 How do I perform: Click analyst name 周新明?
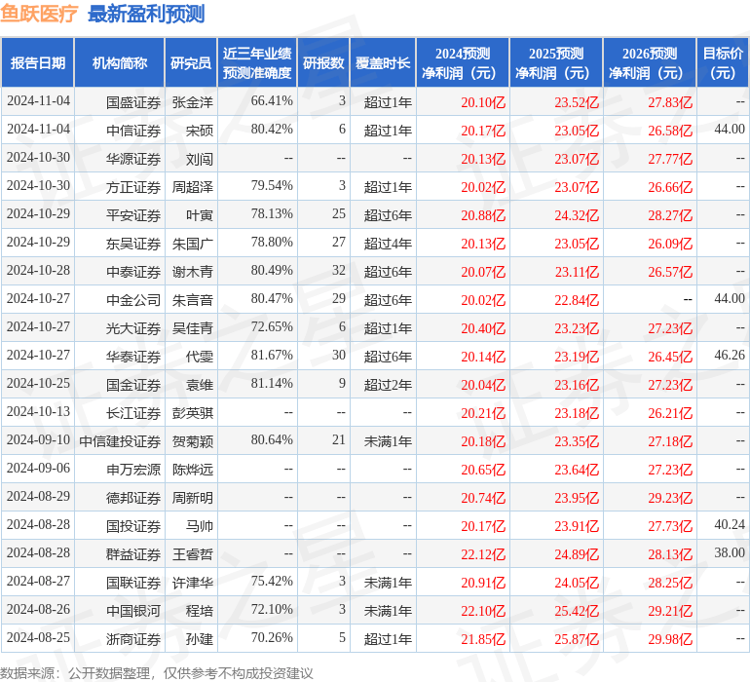(193, 497)
